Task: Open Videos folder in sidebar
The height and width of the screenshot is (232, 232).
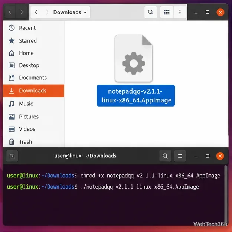Action: point(33,129)
